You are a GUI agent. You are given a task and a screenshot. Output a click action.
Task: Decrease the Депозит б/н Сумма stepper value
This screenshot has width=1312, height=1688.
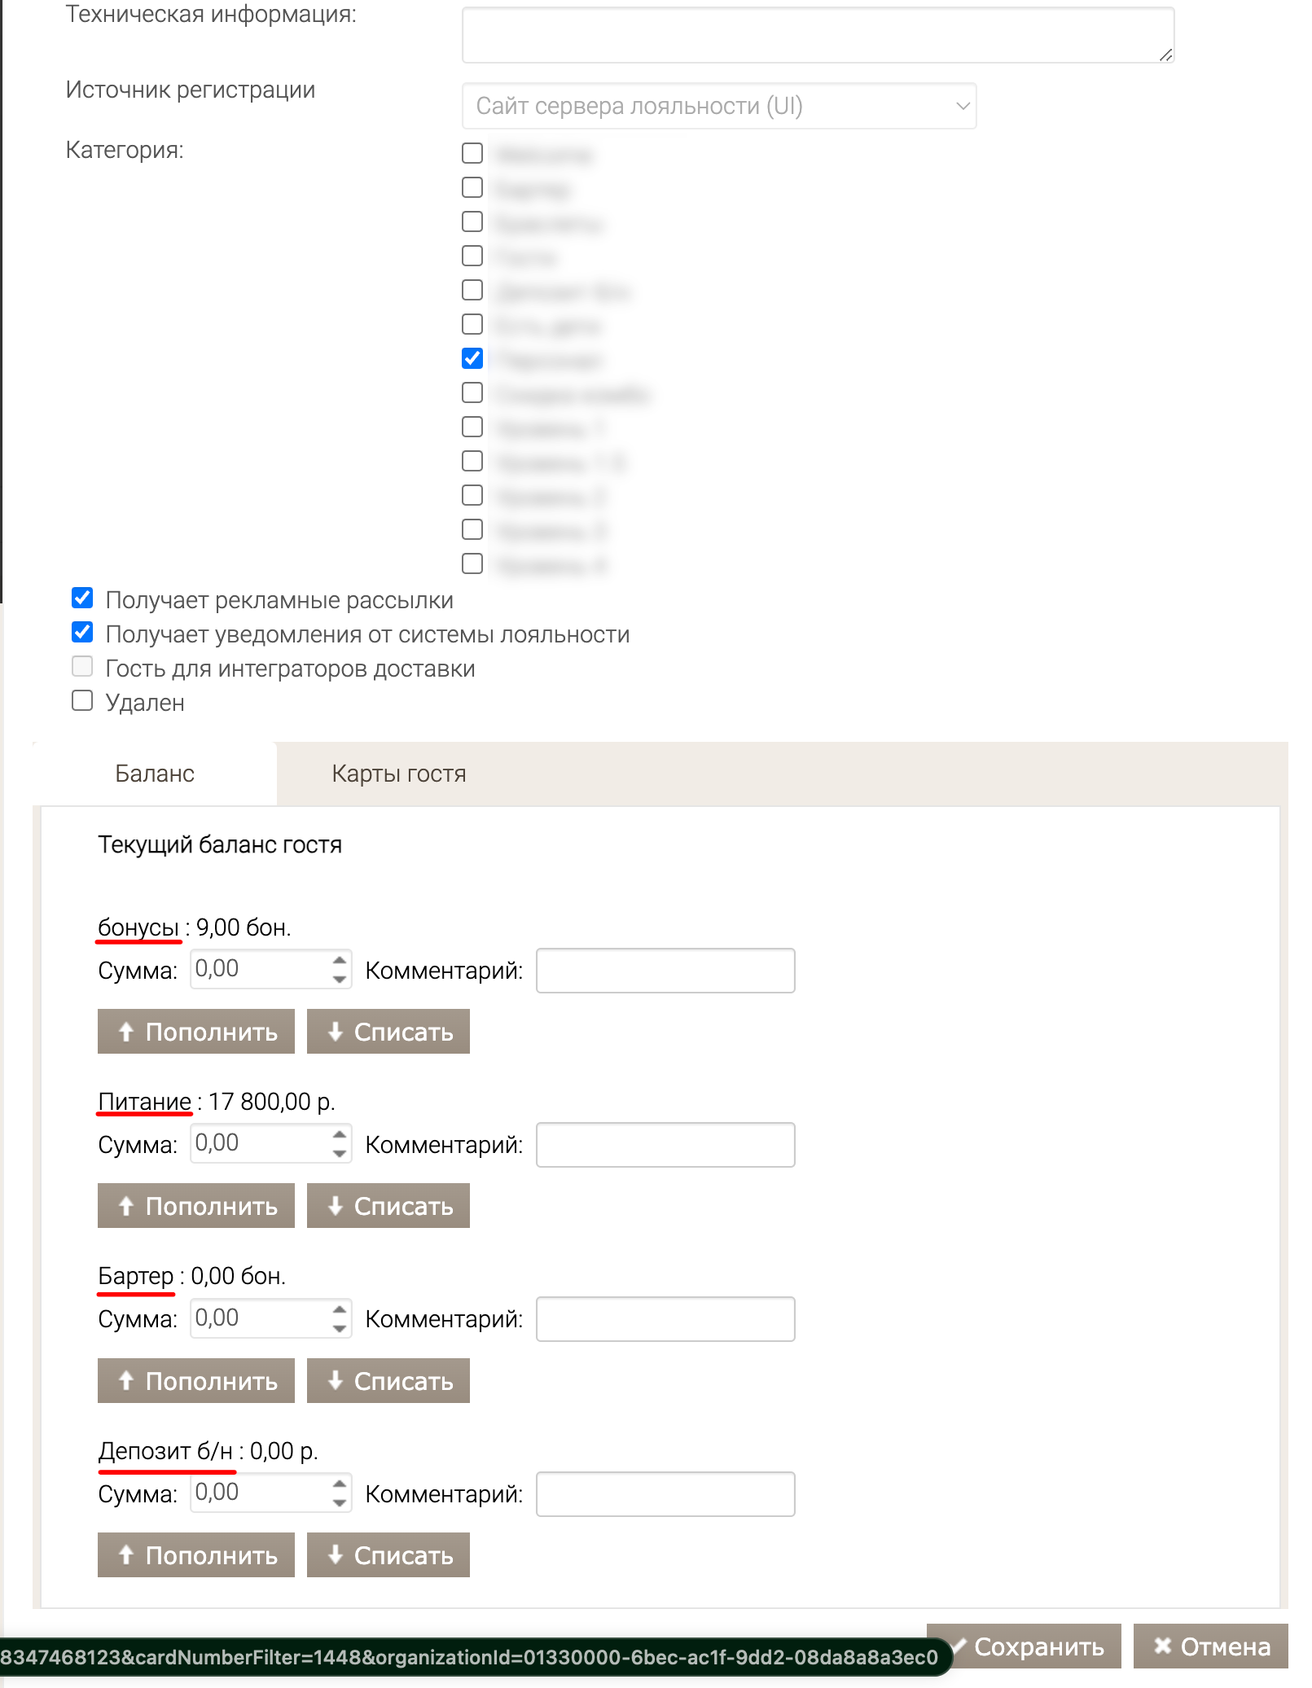click(340, 1502)
